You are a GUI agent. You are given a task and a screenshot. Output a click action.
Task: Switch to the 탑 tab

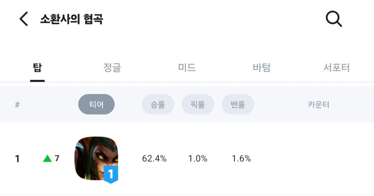(x=37, y=68)
